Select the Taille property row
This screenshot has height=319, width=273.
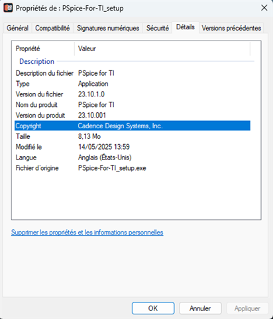coord(133,136)
